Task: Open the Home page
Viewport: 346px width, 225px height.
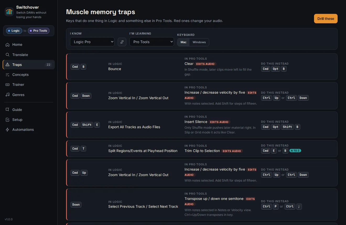Action: [x=29, y=45]
